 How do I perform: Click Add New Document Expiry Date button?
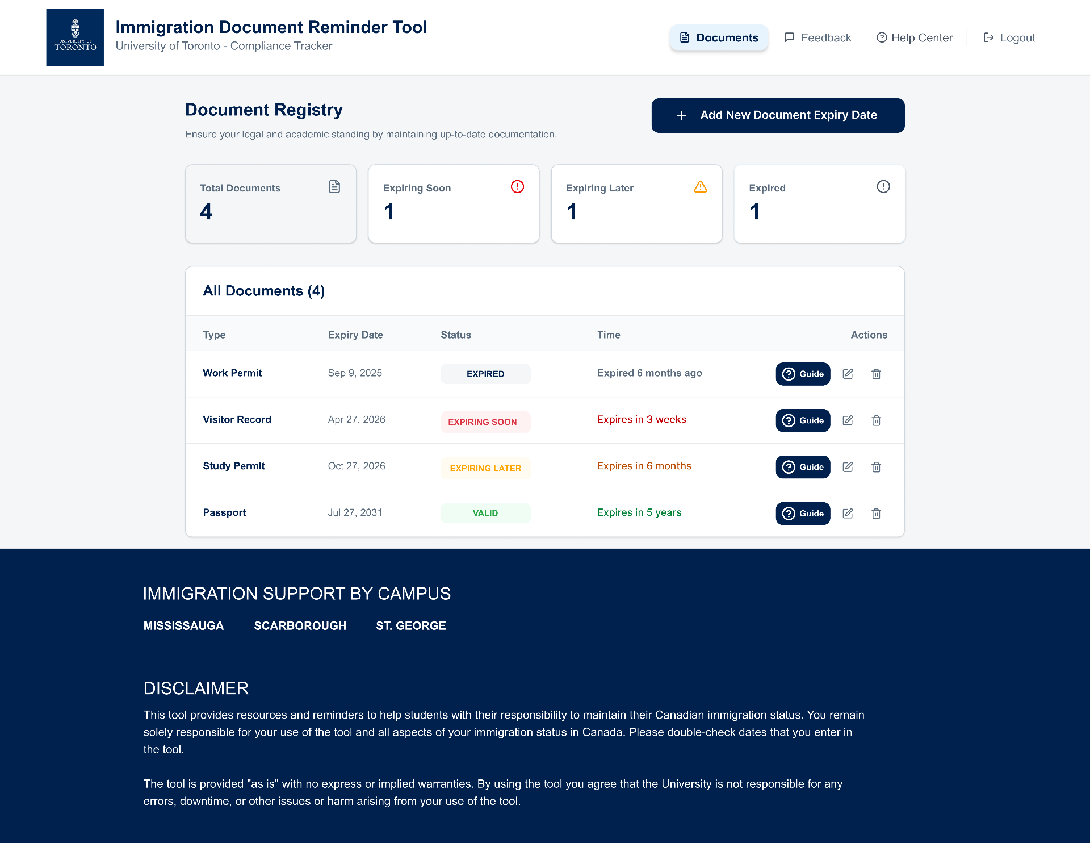[778, 115]
